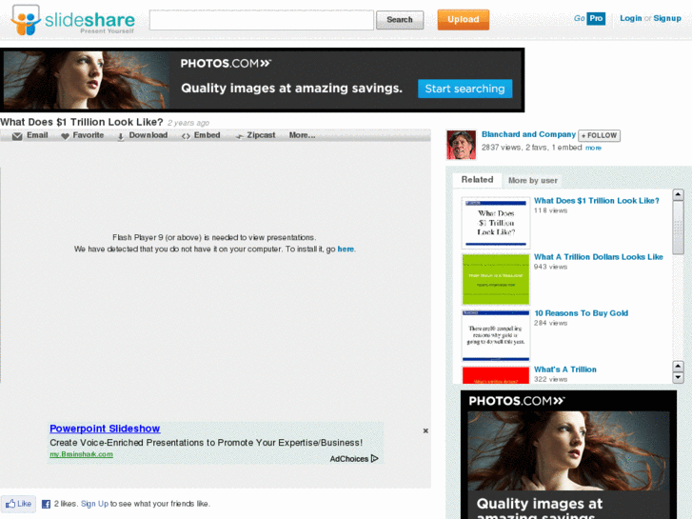Click the Embed code brackets icon
This screenshot has width=692, height=519.
186,136
